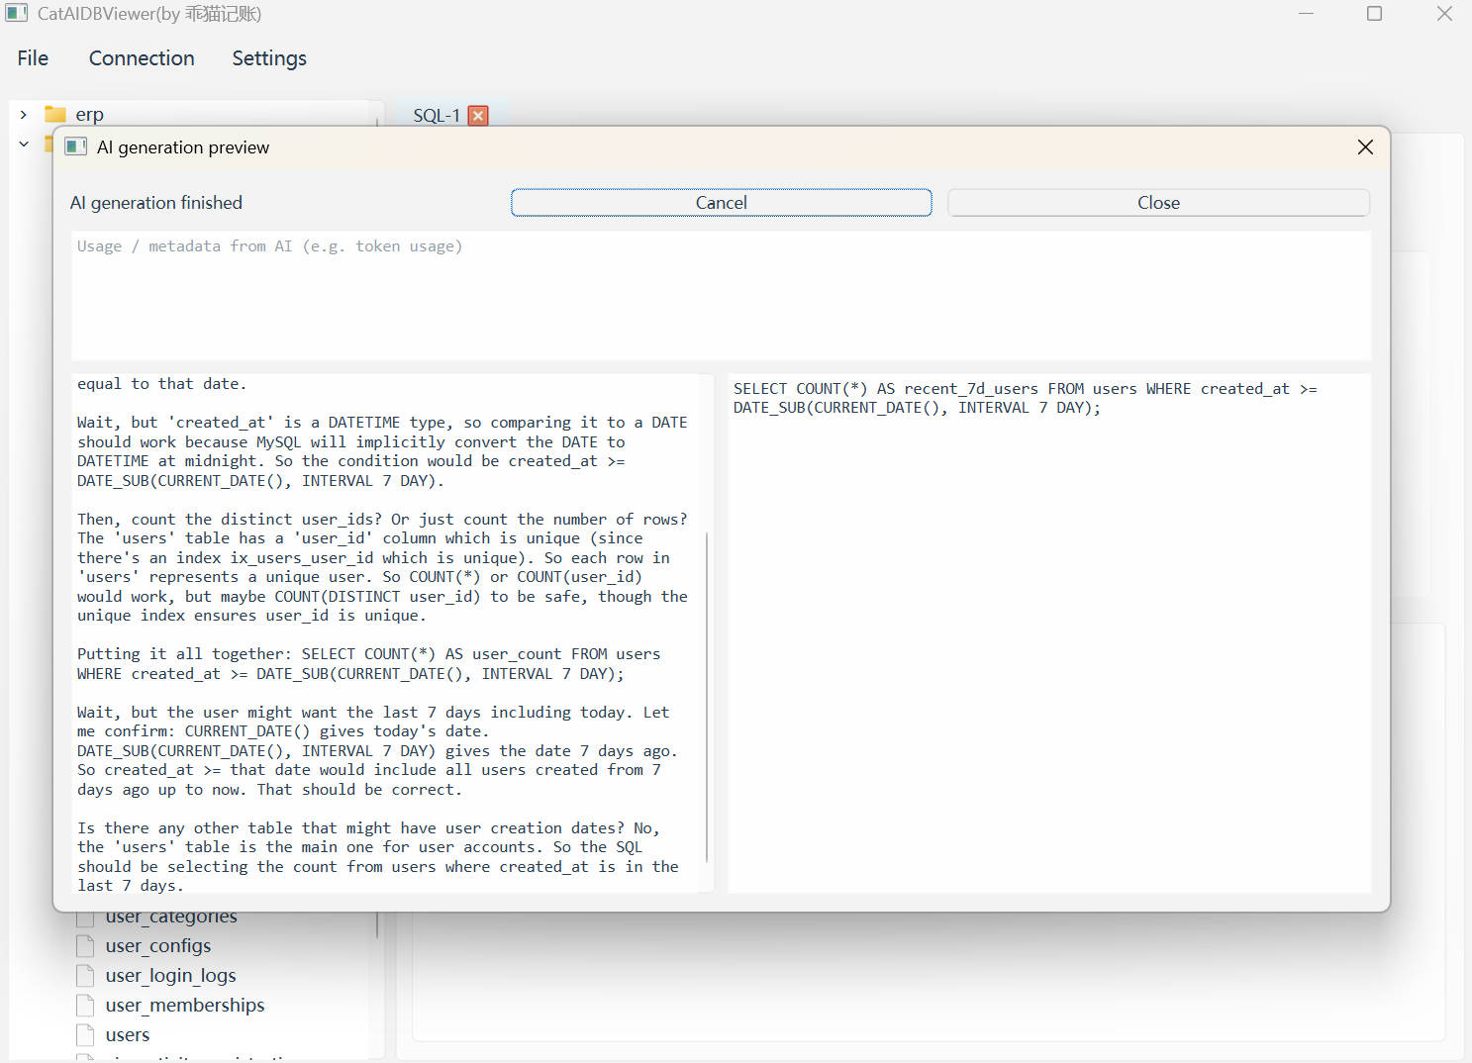Select the user_memberships table
The height and width of the screenshot is (1063, 1472).
185,1006
